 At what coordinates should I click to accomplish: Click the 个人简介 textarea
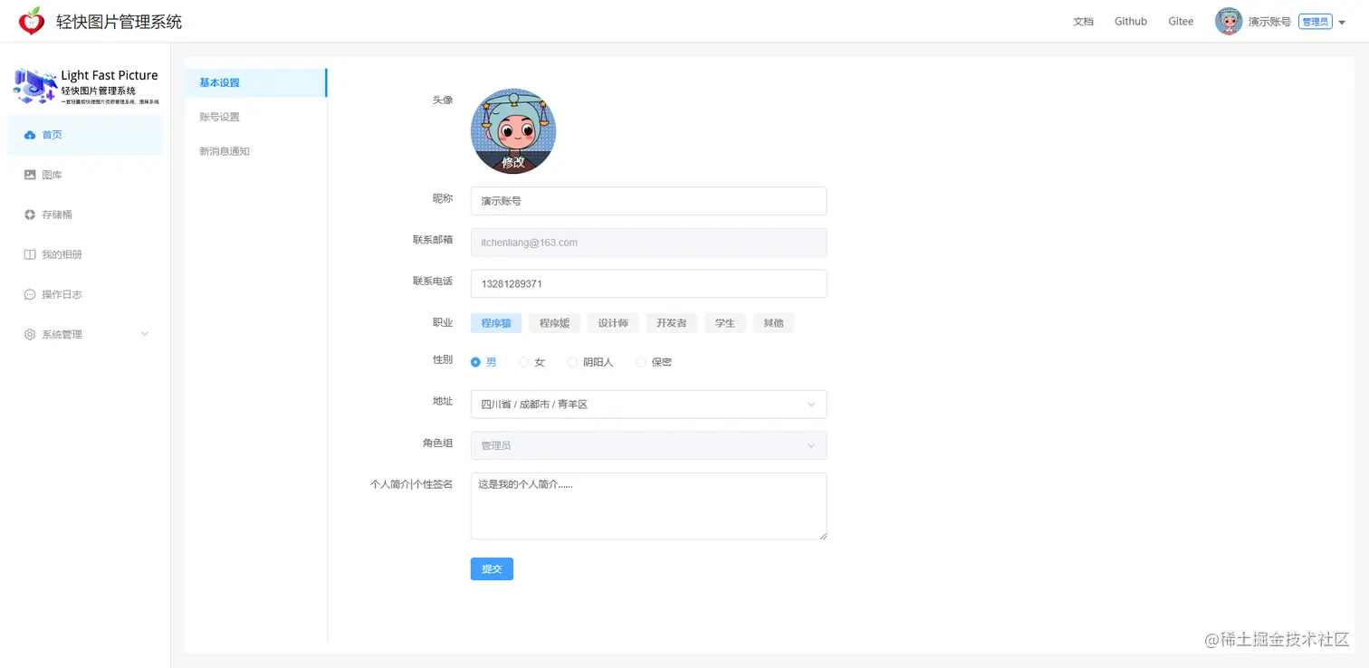tap(648, 506)
